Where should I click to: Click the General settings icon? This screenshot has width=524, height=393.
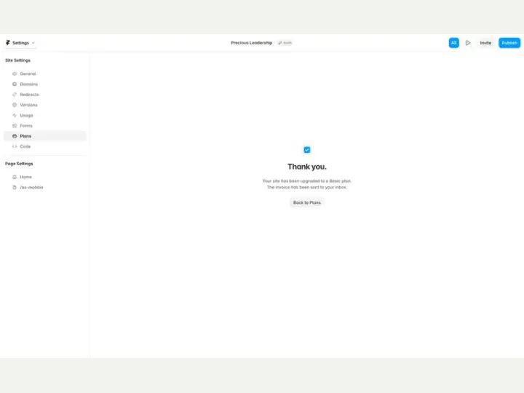point(15,74)
